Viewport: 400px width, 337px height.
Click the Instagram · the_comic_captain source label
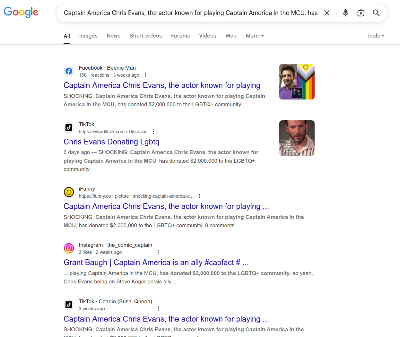point(116,245)
